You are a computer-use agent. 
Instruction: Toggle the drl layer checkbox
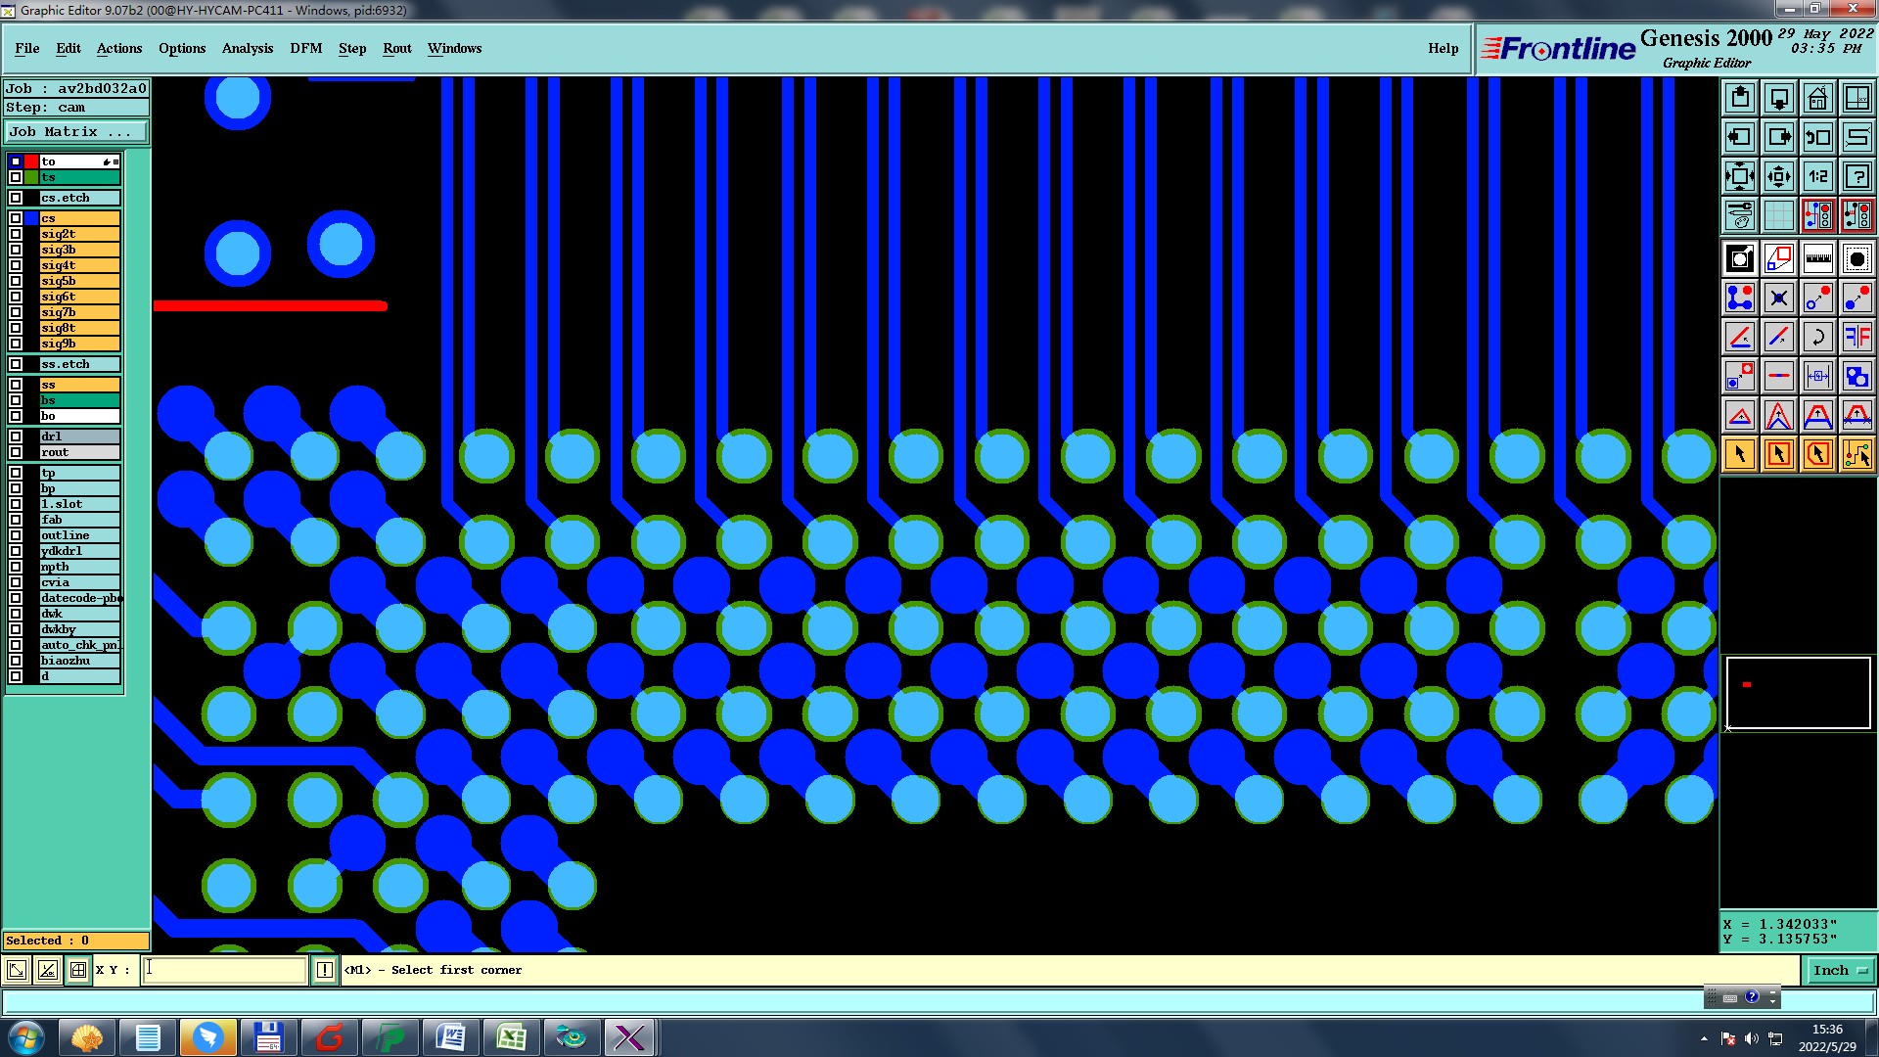coord(16,437)
